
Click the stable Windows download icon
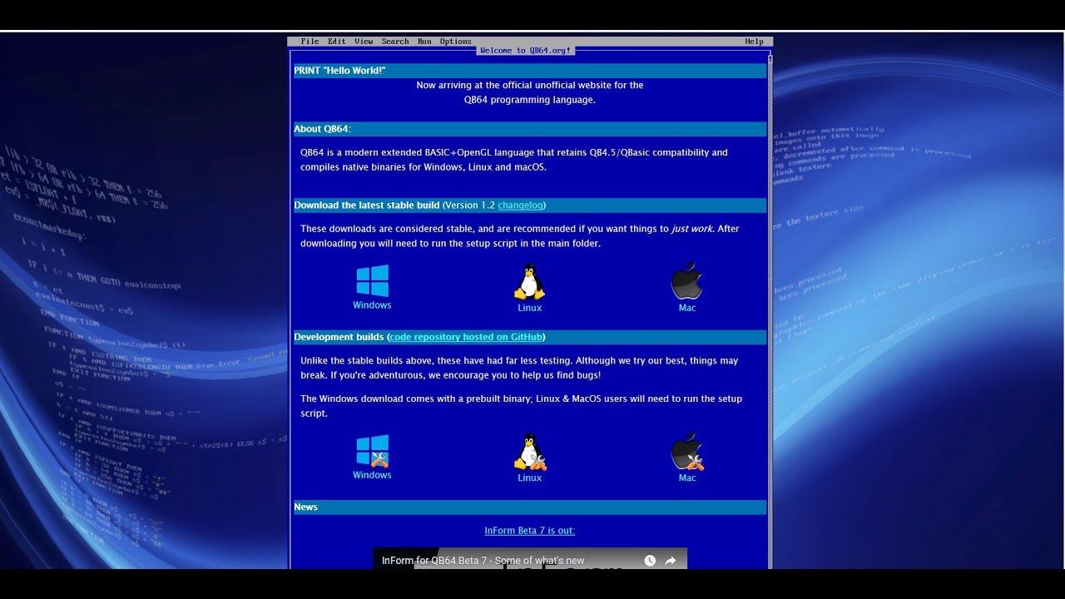pyautogui.click(x=372, y=280)
